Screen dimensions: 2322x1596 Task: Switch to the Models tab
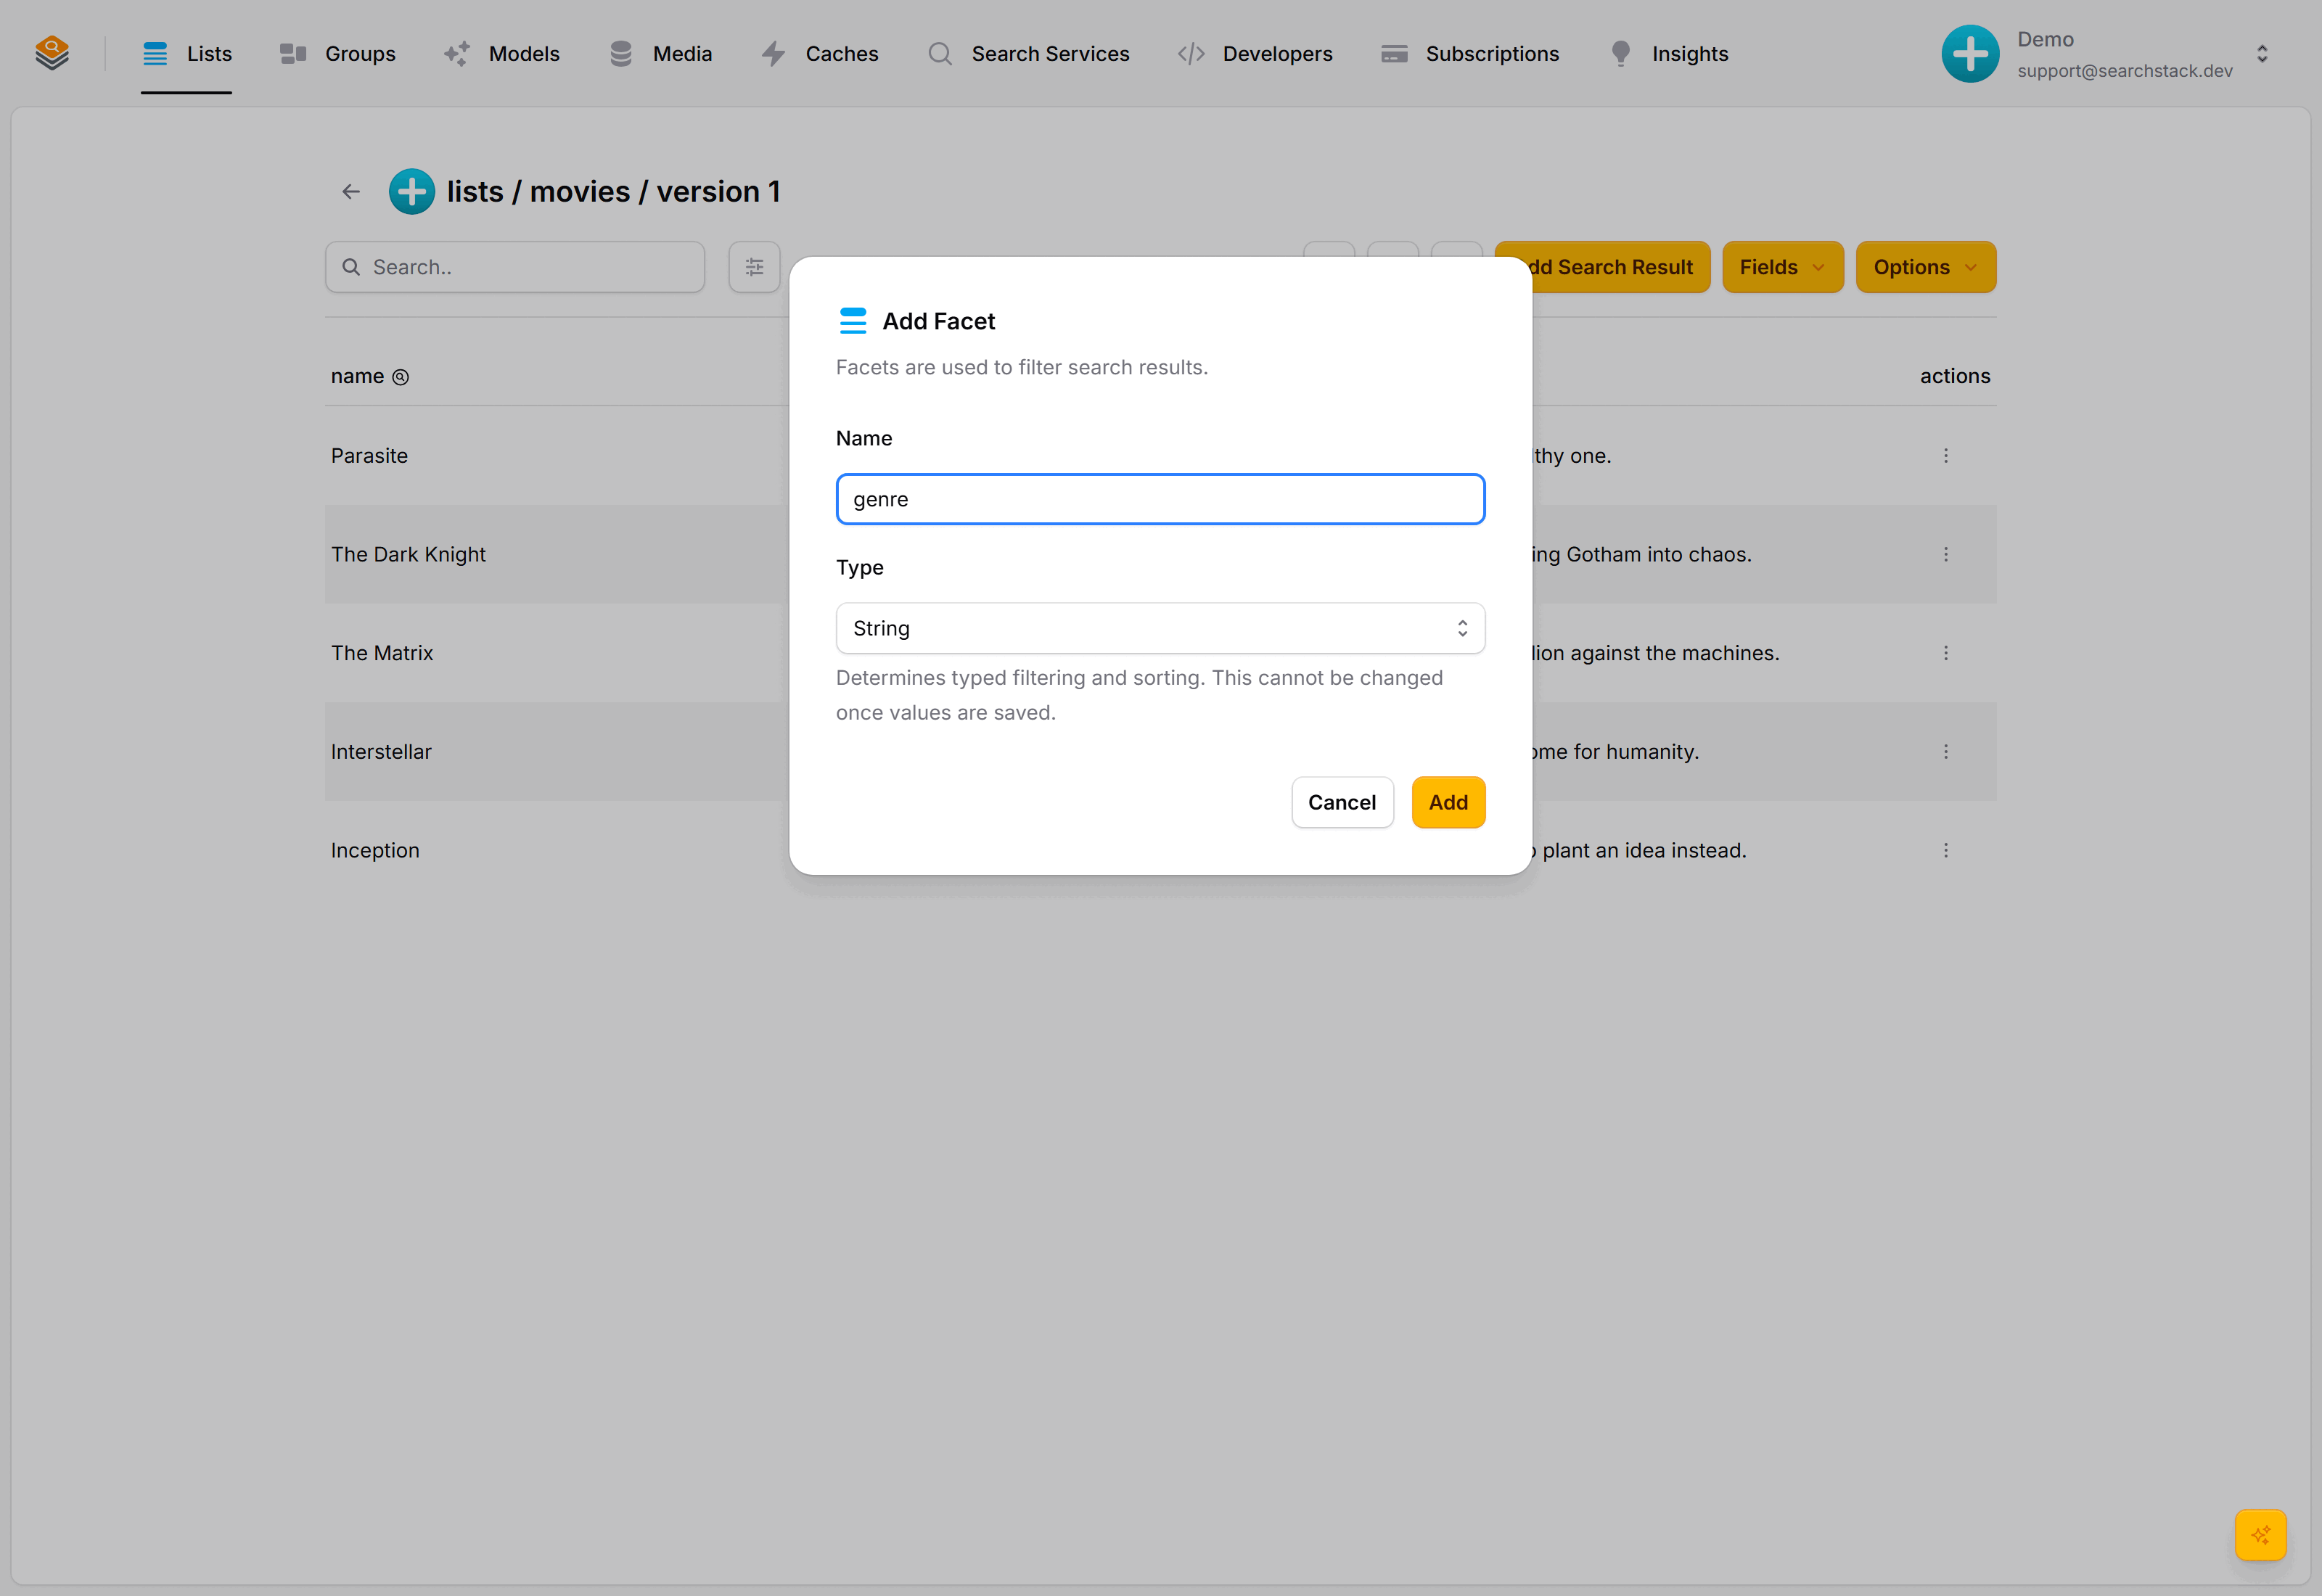(501, 54)
